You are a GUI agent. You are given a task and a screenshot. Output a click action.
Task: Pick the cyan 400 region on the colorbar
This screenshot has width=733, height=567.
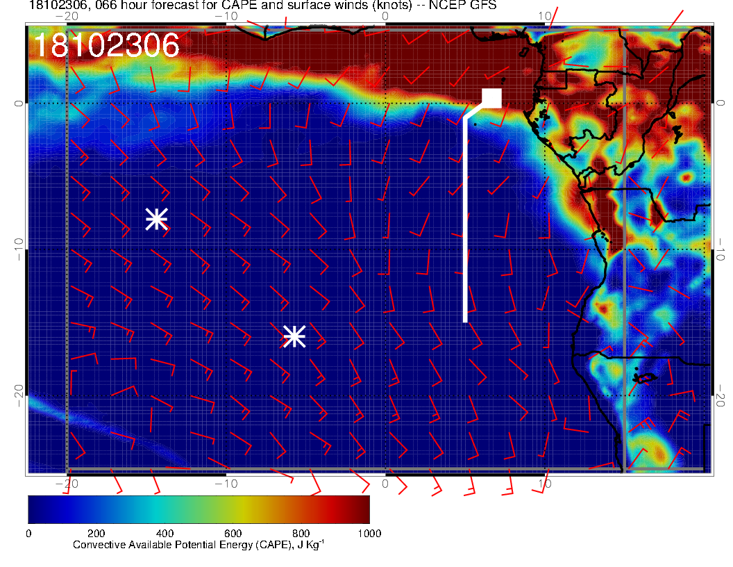coord(165,509)
